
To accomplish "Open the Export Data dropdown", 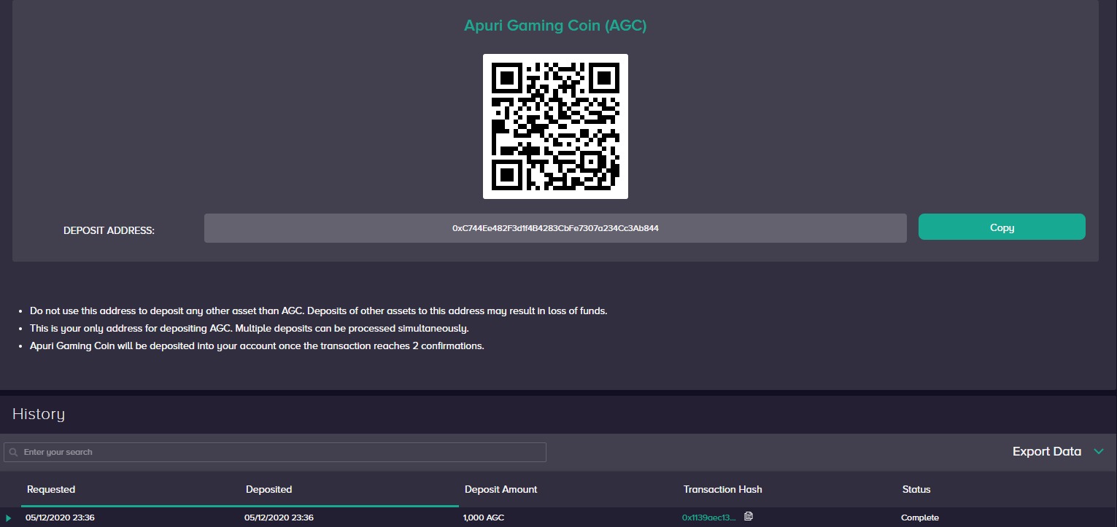I will (x=1057, y=451).
